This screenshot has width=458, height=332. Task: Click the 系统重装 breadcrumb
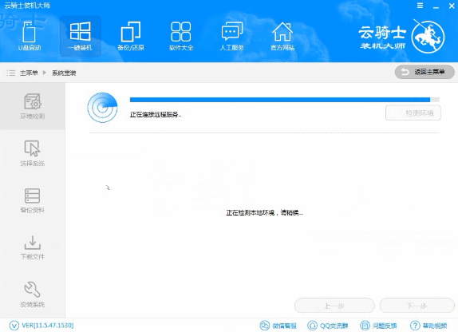coord(64,73)
